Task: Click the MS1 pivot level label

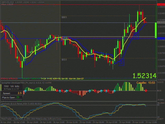Action: pyautogui.click(x=64, y=60)
